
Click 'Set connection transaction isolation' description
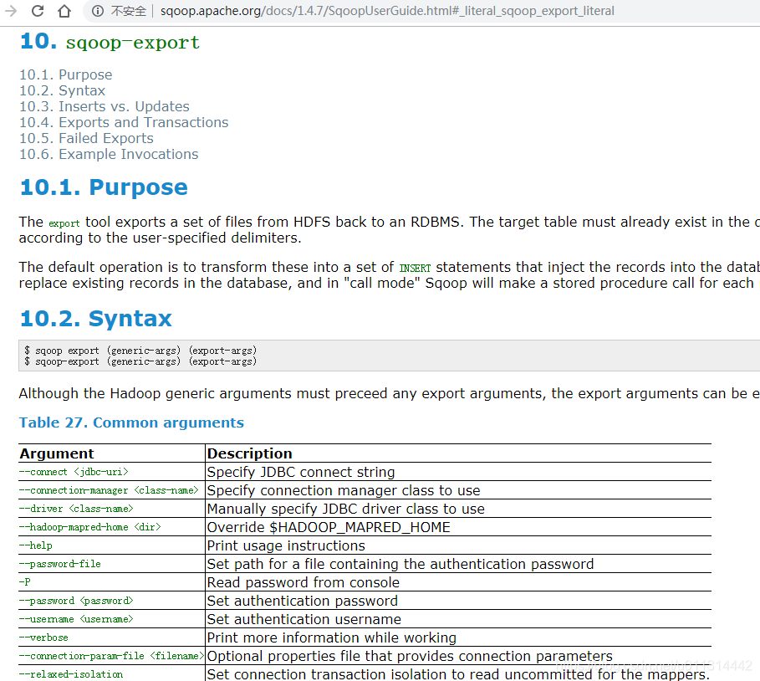(x=458, y=674)
